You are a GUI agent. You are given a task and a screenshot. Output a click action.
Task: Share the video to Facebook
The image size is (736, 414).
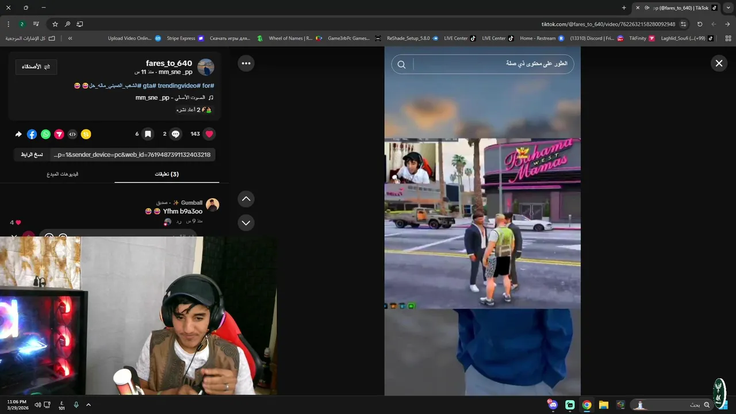click(32, 134)
